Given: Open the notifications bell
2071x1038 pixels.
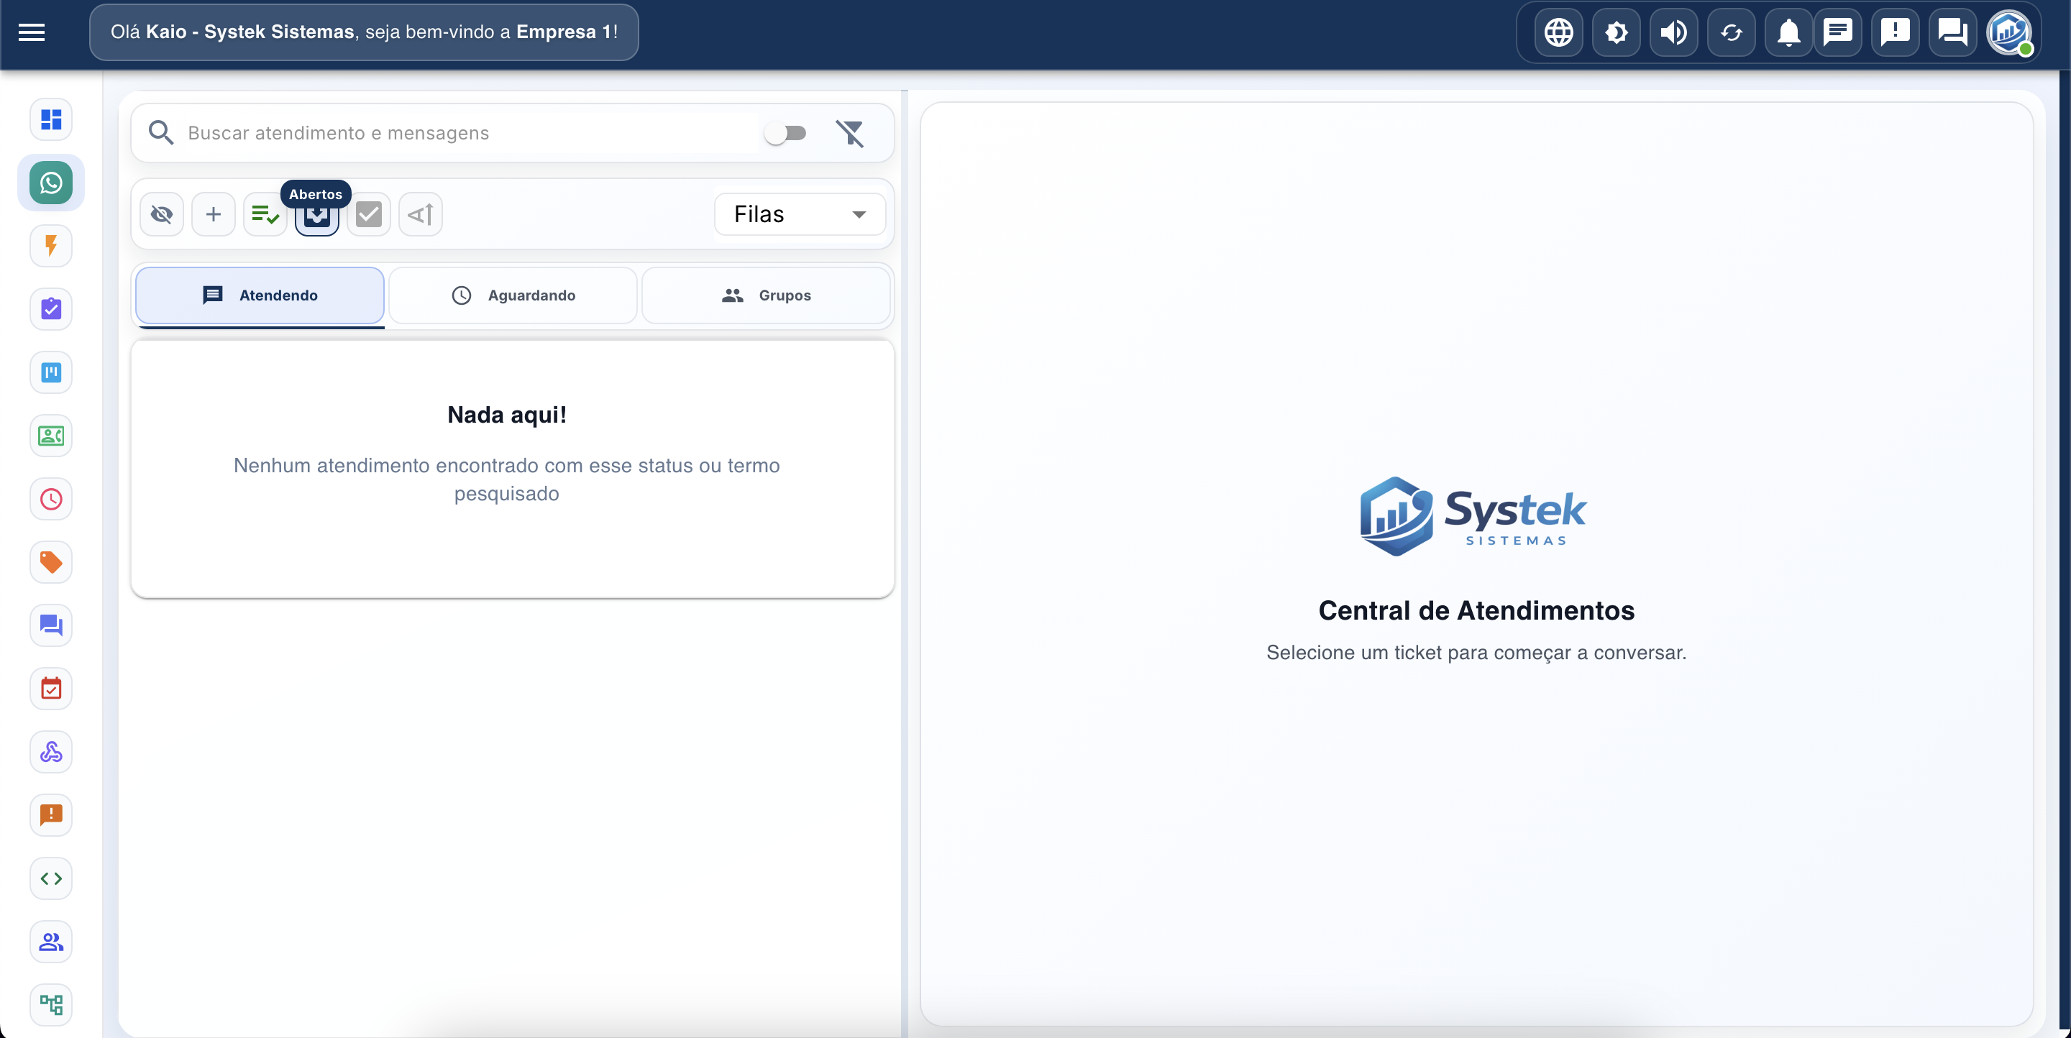Looking at the screenshot, I should (x=1788, y=32).
